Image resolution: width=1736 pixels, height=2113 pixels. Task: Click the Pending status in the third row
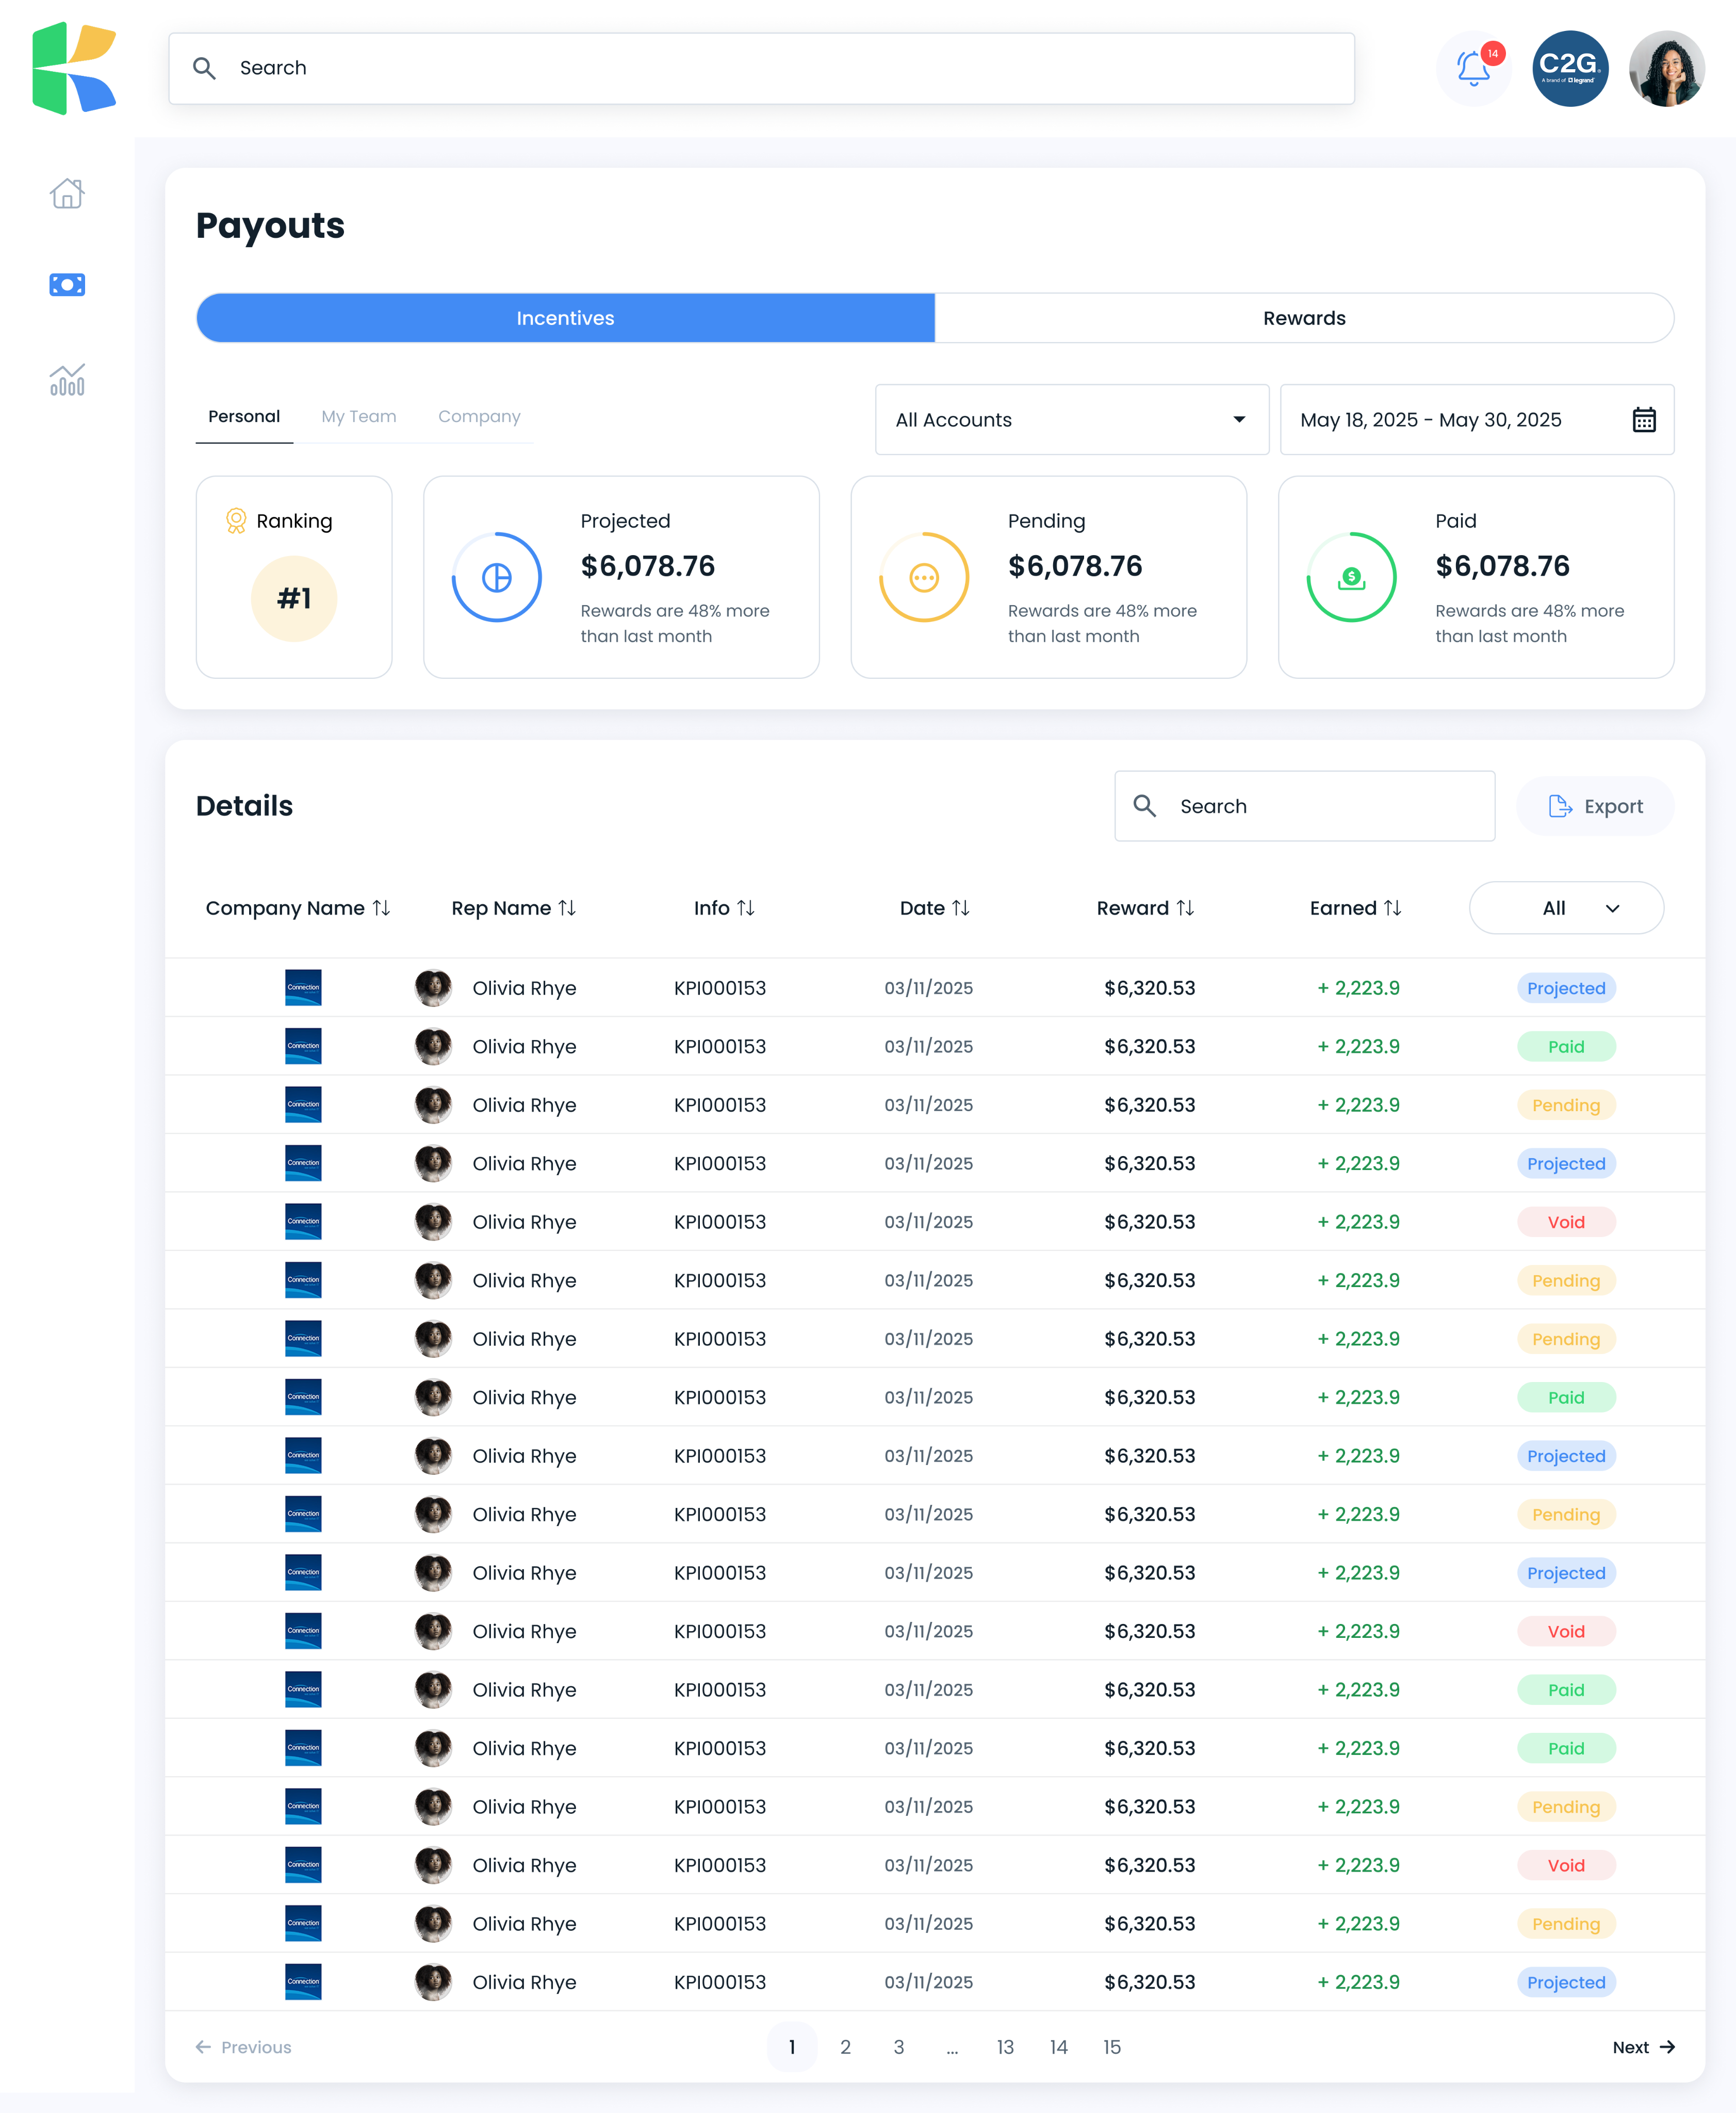click(1566, 1105)
